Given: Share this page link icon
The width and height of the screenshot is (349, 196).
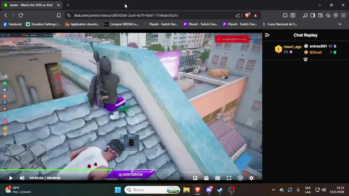Looking at the screenshot, I should click(x=238, y=16).
